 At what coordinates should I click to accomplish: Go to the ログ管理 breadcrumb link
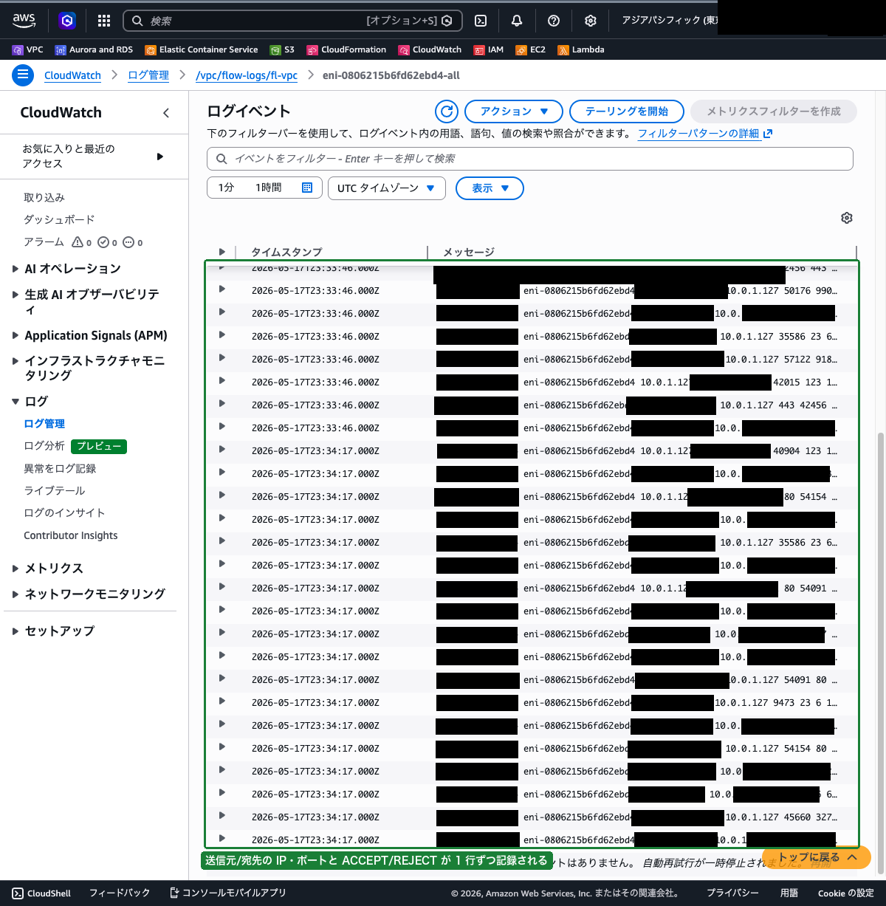148,75
